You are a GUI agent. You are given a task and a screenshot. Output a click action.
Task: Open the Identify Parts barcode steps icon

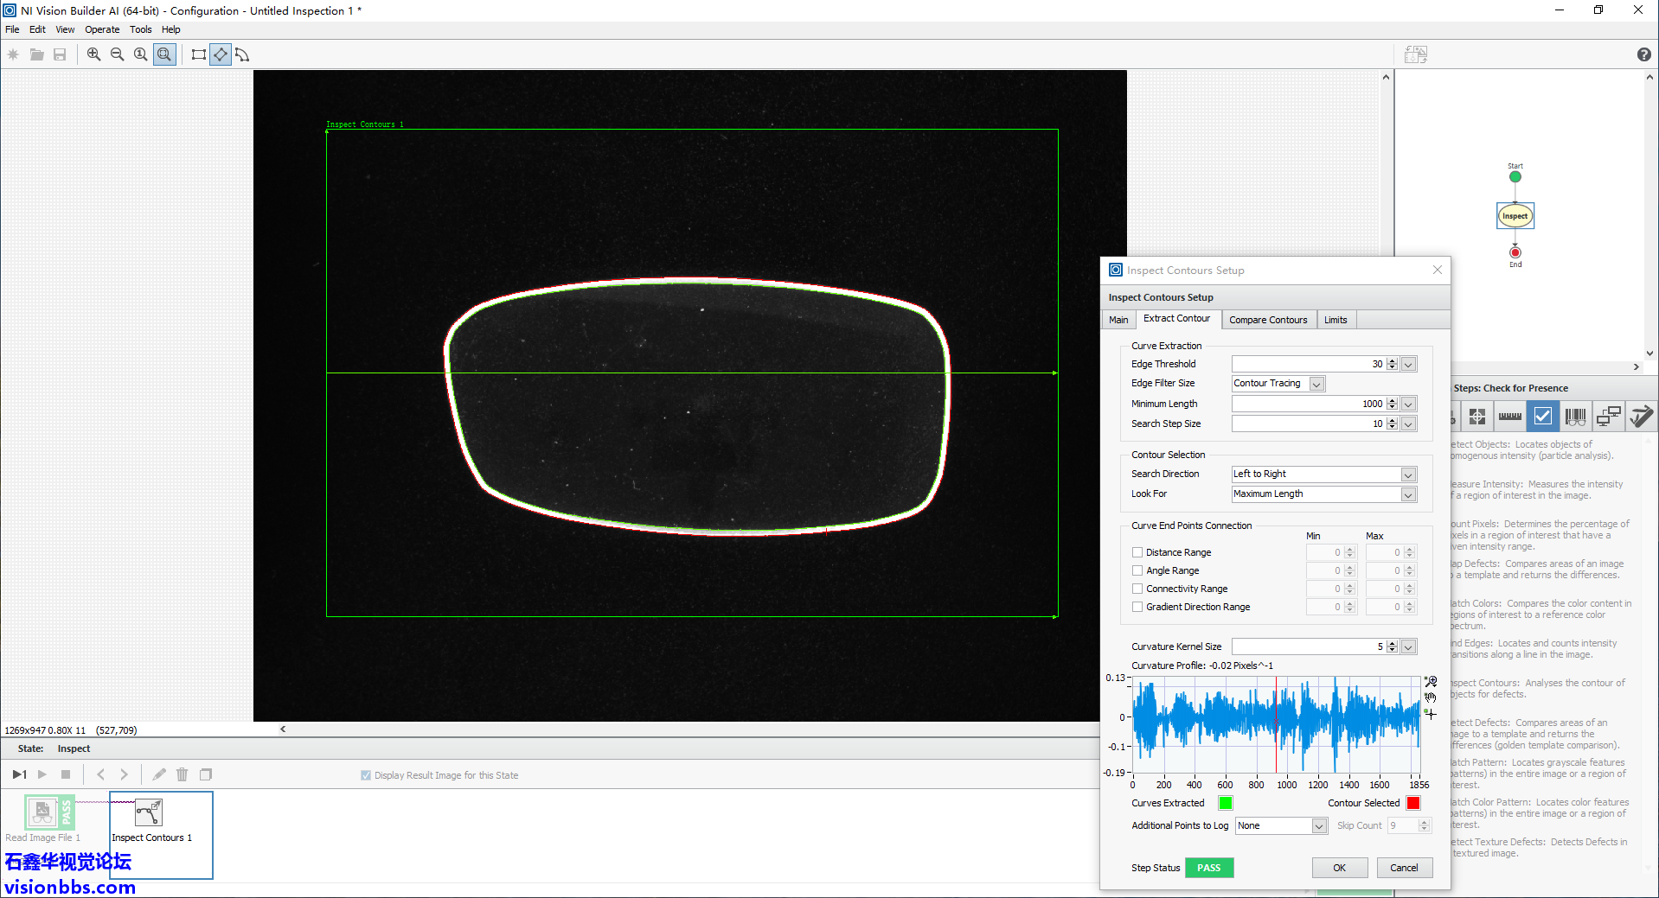coord(1575,417)
